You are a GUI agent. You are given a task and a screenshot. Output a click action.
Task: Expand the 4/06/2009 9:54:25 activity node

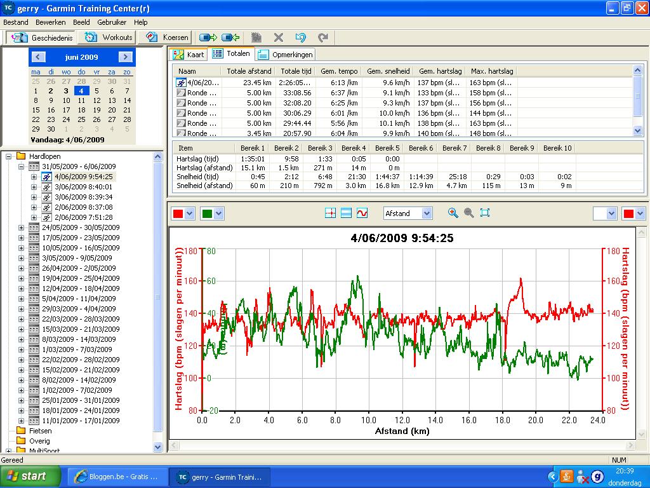tap(34, 177)
